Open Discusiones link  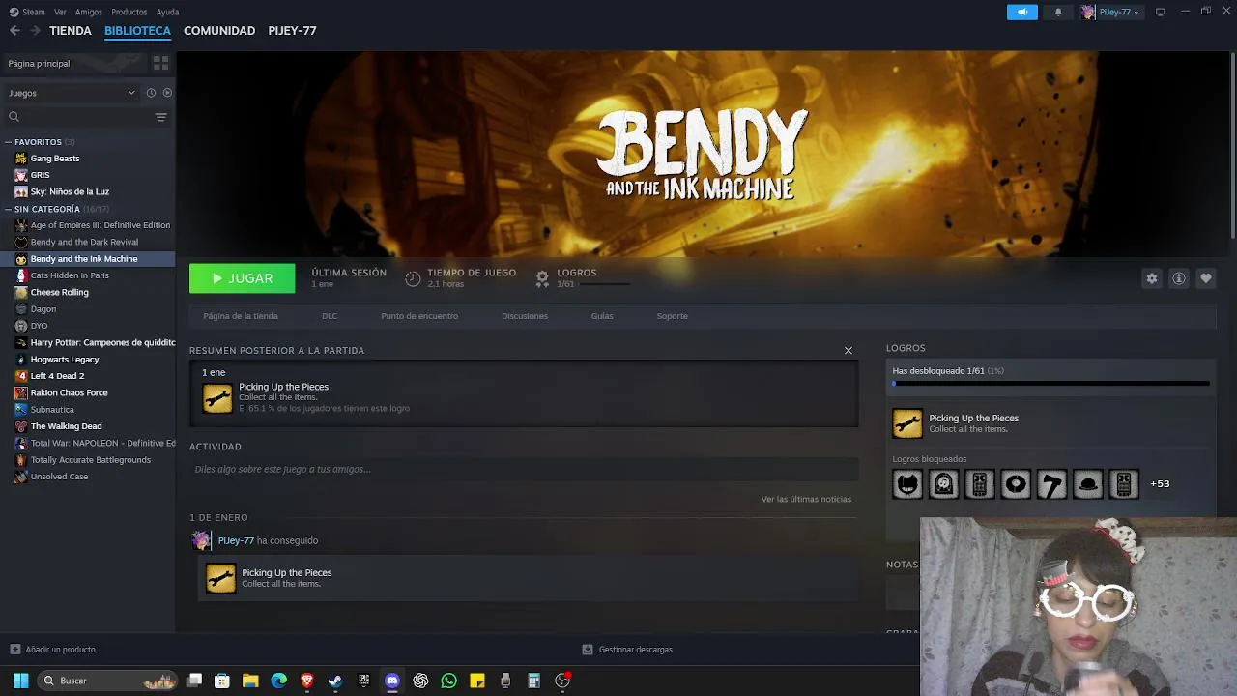pyautogui.click(x=525, y=316)
